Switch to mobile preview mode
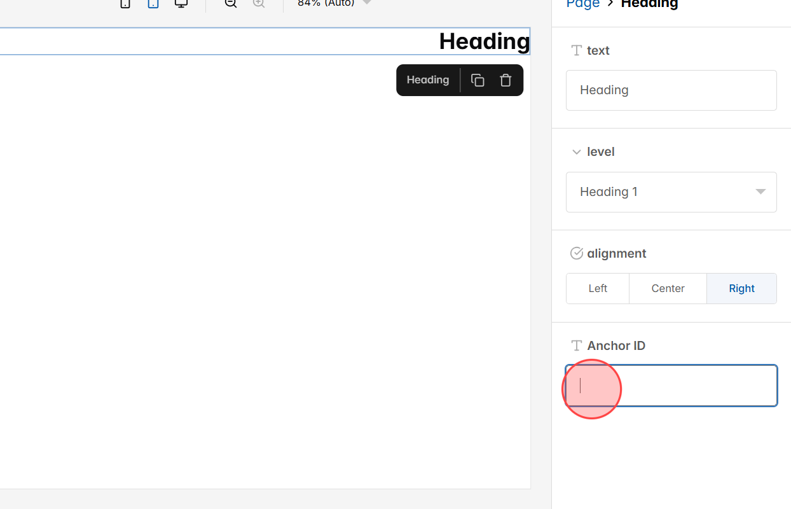The height and width of the screenshot is (509, 791). (125, 4)
